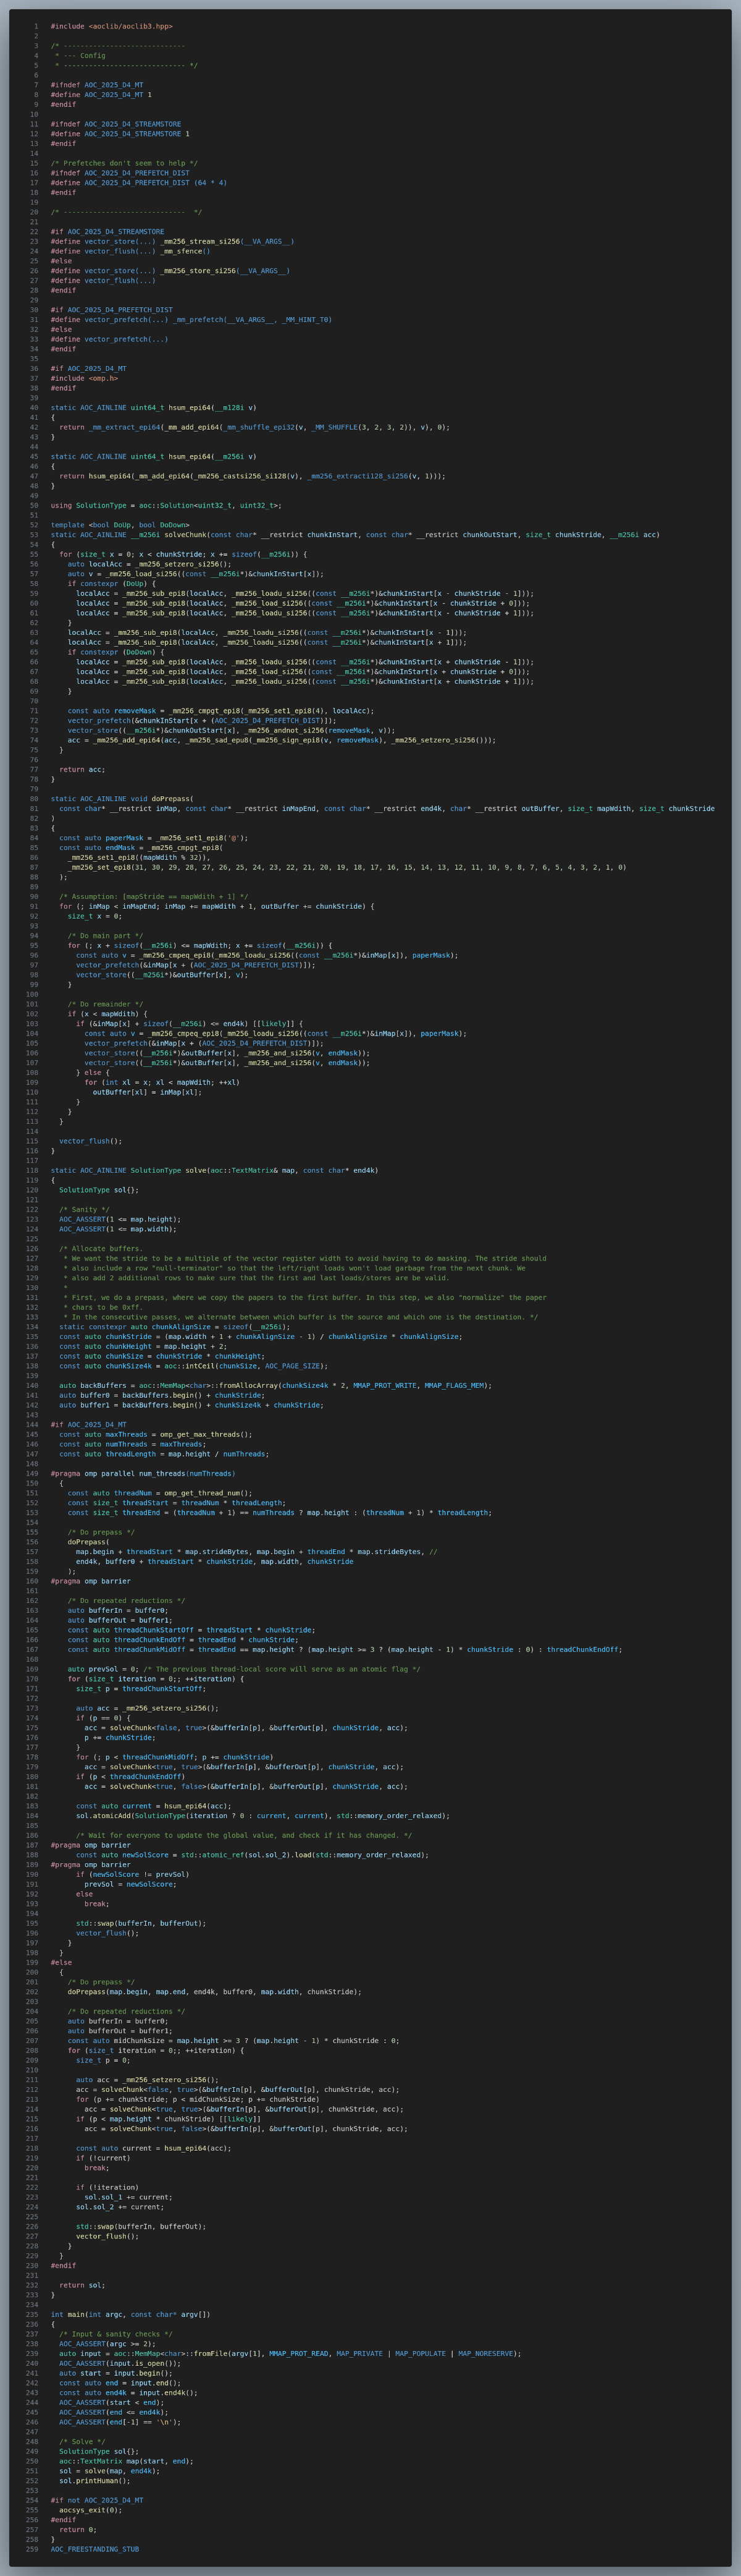Click the '* --- Config' comment line

pyautogui.click(x=80, y=56)
